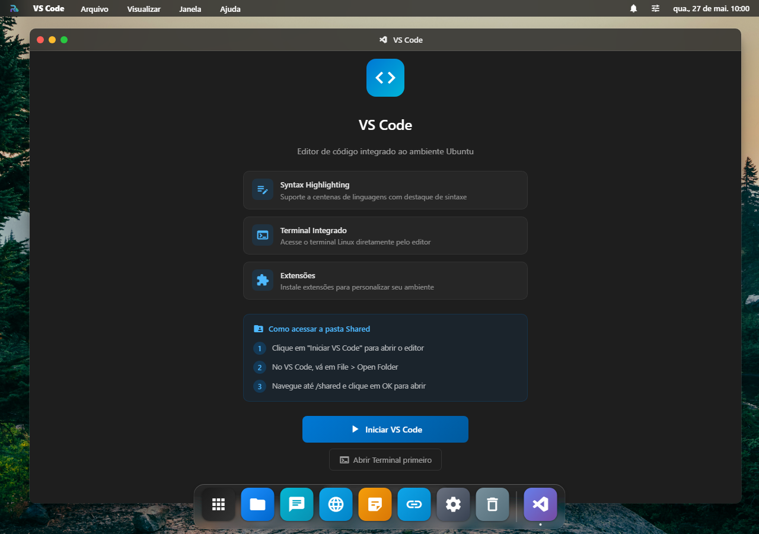Open the Janela menu

click(x=190, y=9)
